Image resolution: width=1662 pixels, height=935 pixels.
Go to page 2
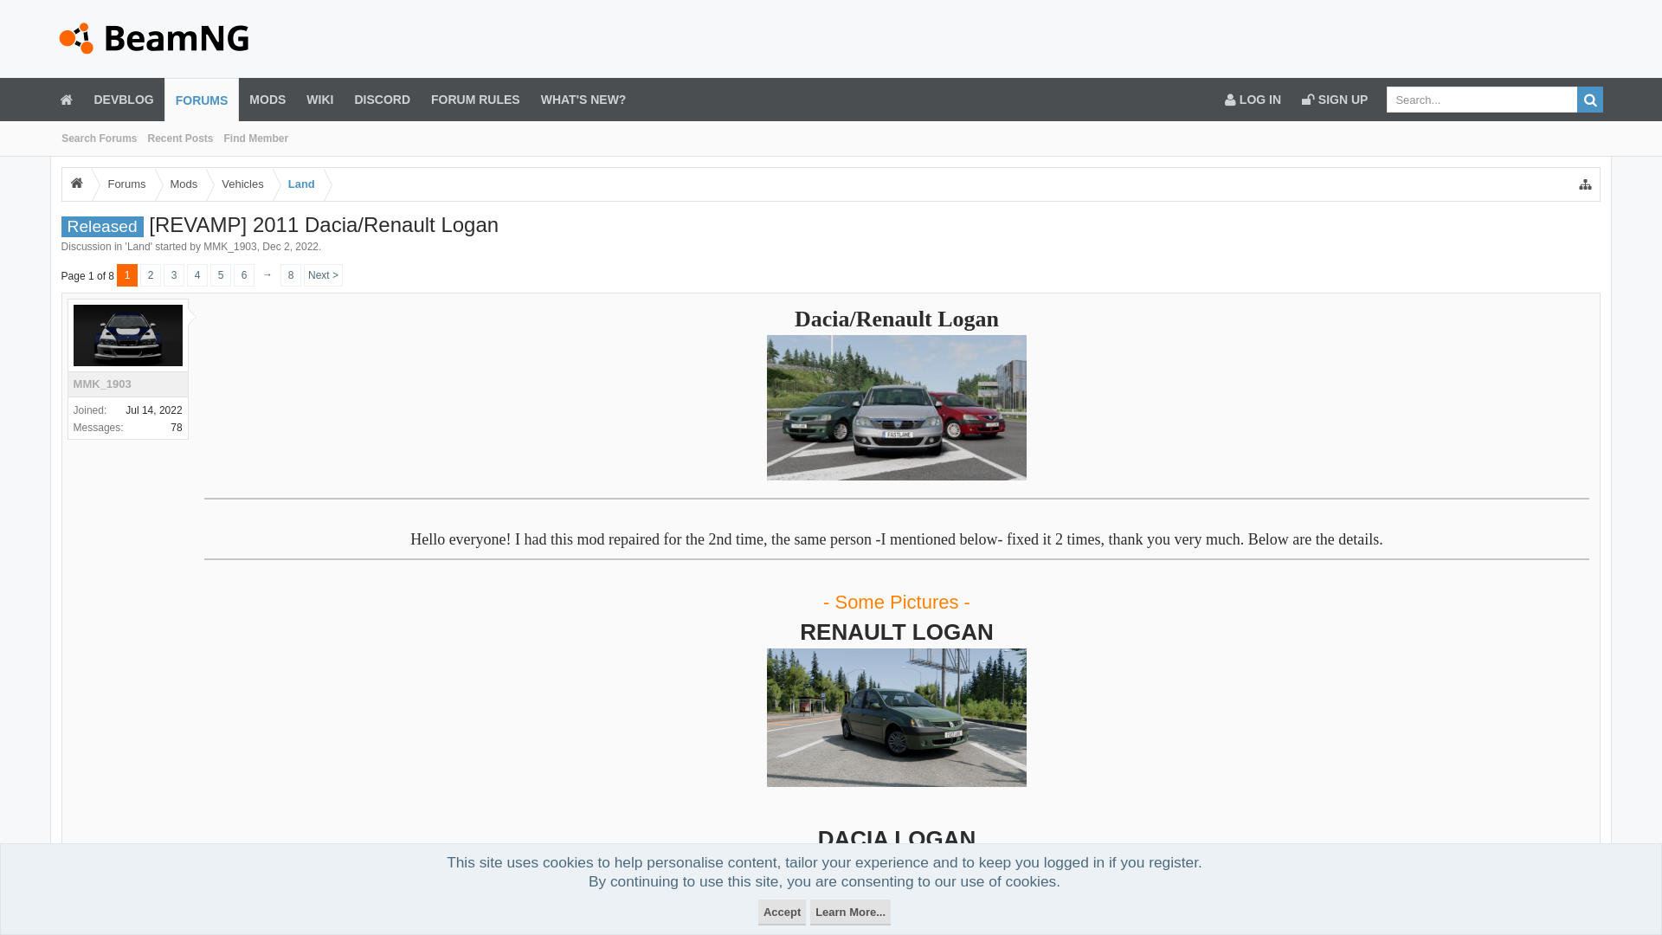(151, 275)
